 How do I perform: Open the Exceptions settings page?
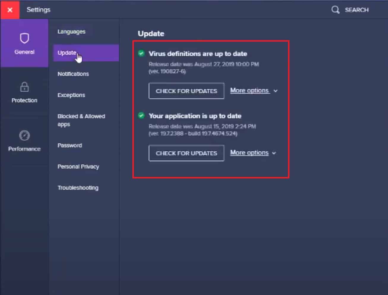pyautogui.click(x=71, y=95)
